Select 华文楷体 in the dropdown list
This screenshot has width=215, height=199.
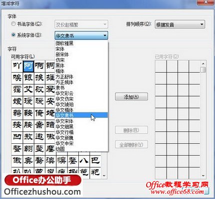pos(81,110)
